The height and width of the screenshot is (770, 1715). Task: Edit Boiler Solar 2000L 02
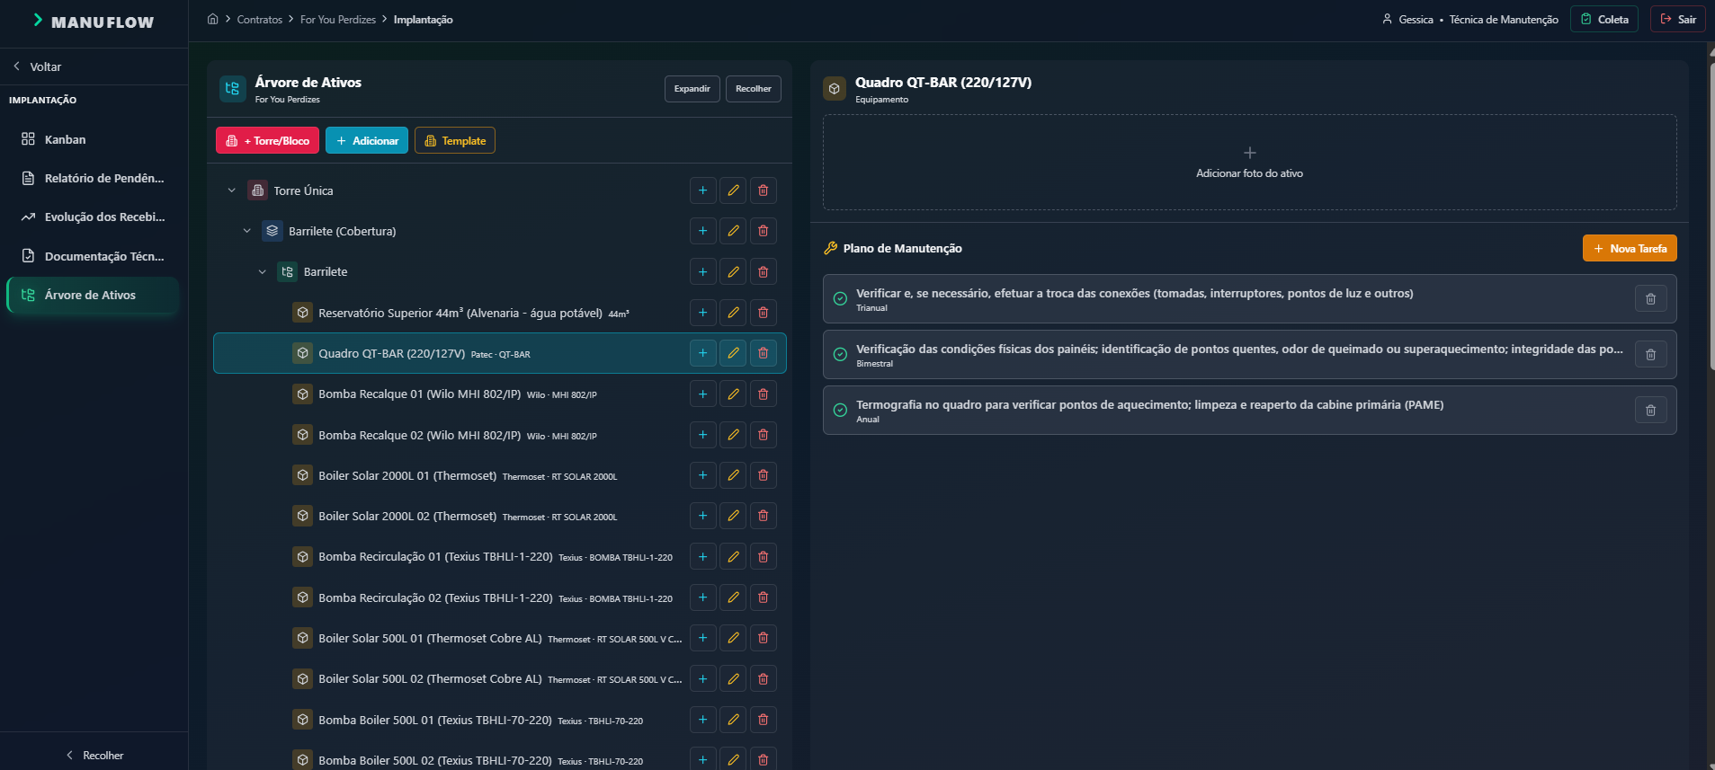[733, 516]
